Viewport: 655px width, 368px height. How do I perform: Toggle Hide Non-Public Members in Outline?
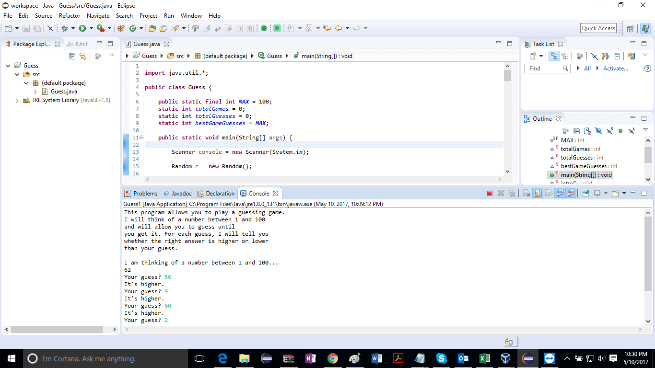[x=620, y=131]
